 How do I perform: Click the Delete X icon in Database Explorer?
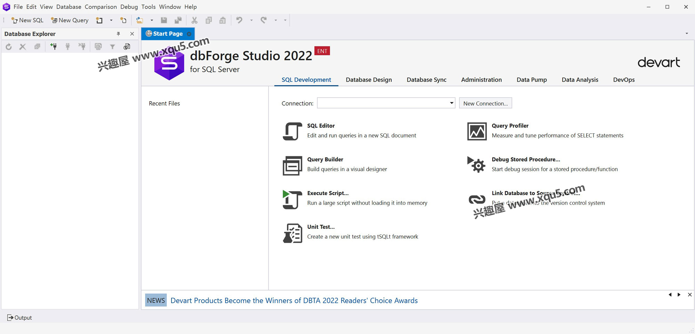tap(23, 47)
